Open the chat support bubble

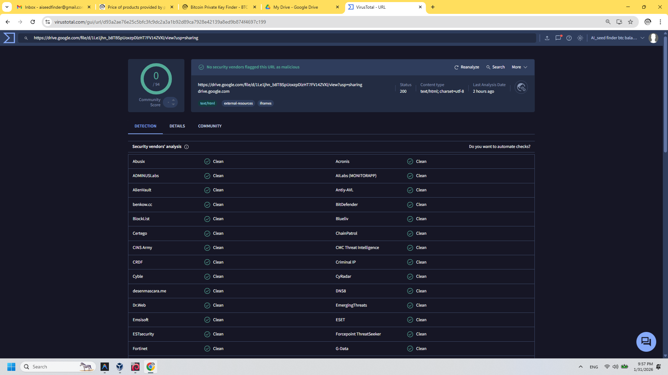(646, 342)
